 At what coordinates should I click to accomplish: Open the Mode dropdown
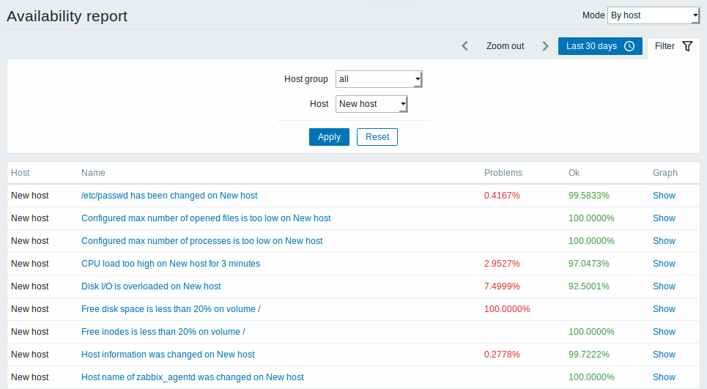(x=654, y=15)
